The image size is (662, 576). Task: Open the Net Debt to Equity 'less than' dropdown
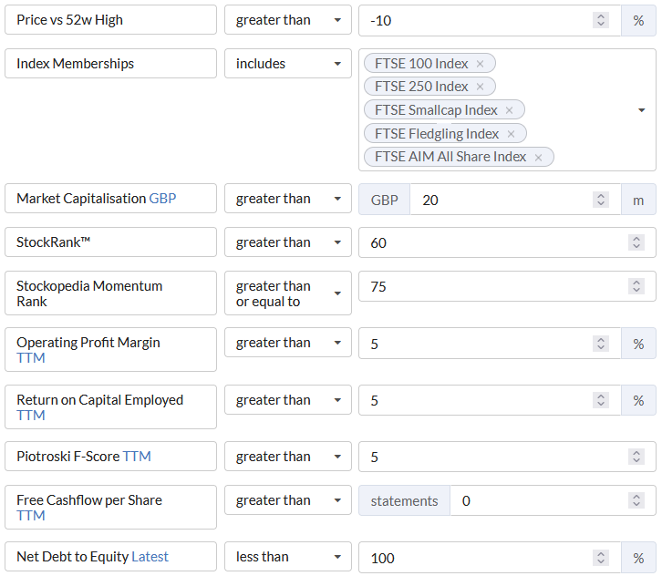coord(287,557)
